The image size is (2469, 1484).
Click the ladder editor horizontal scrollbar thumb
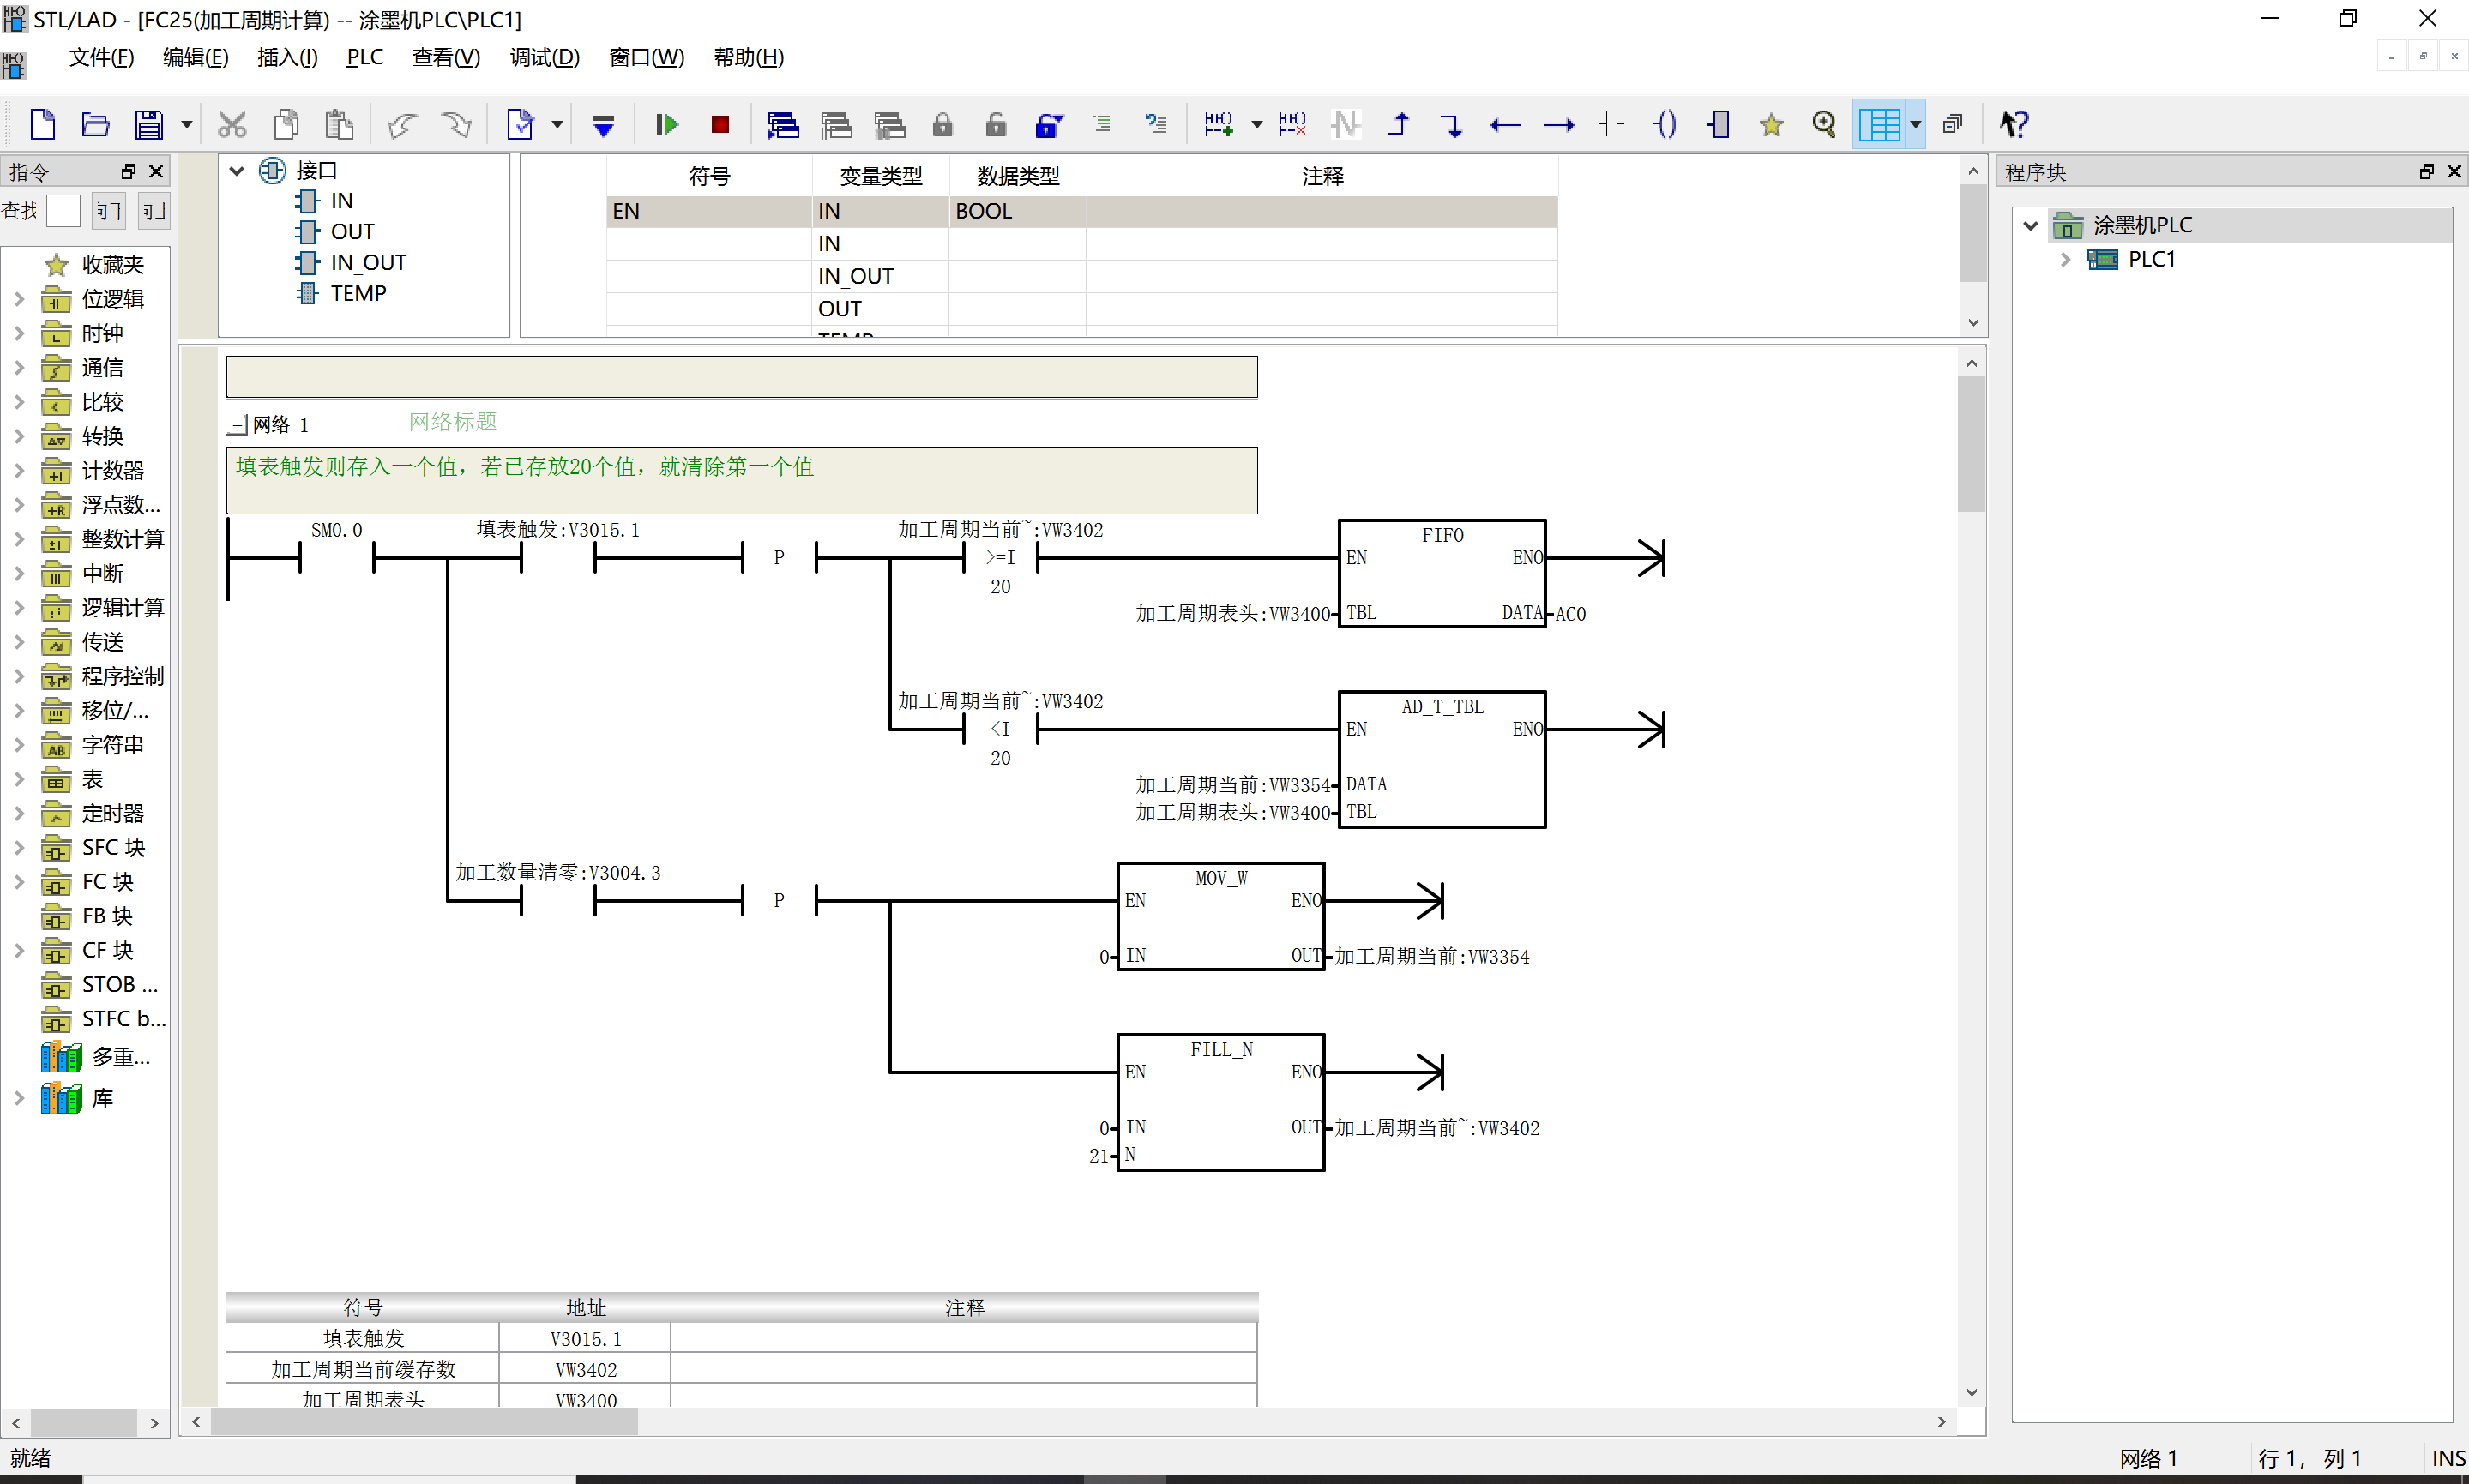click(x=424, y=1421)
